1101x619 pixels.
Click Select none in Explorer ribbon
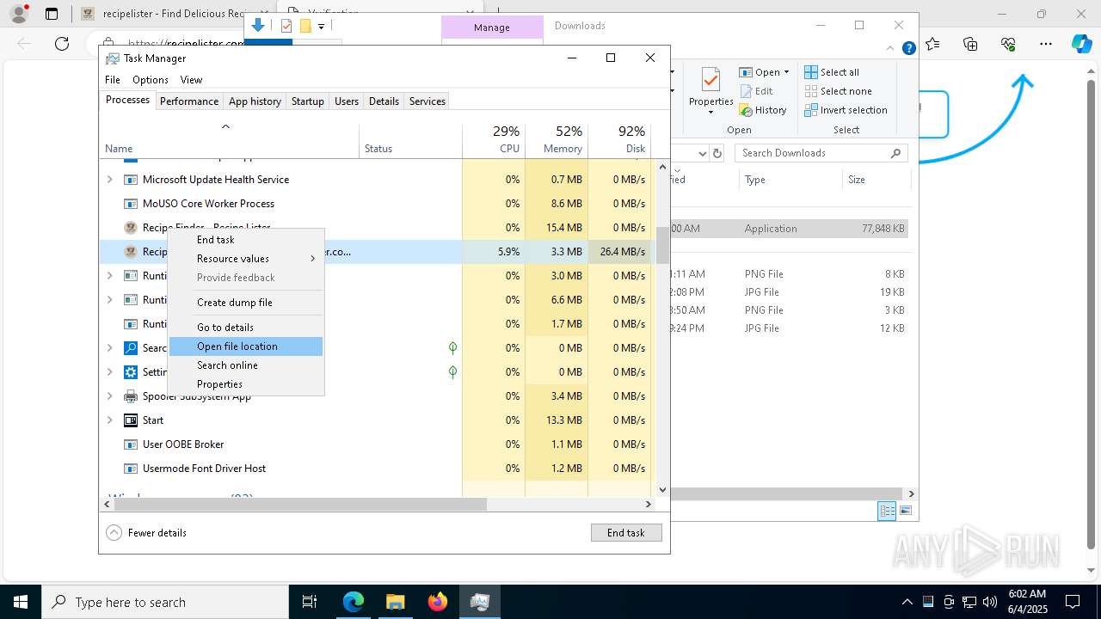[x=838, y=91]
